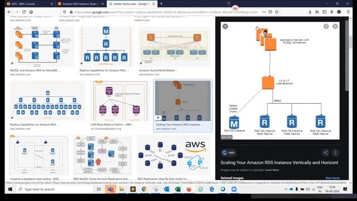Close the image preview panel
Image resolution: width=357 pixels, height=201 pixels.
click(225, 26)
